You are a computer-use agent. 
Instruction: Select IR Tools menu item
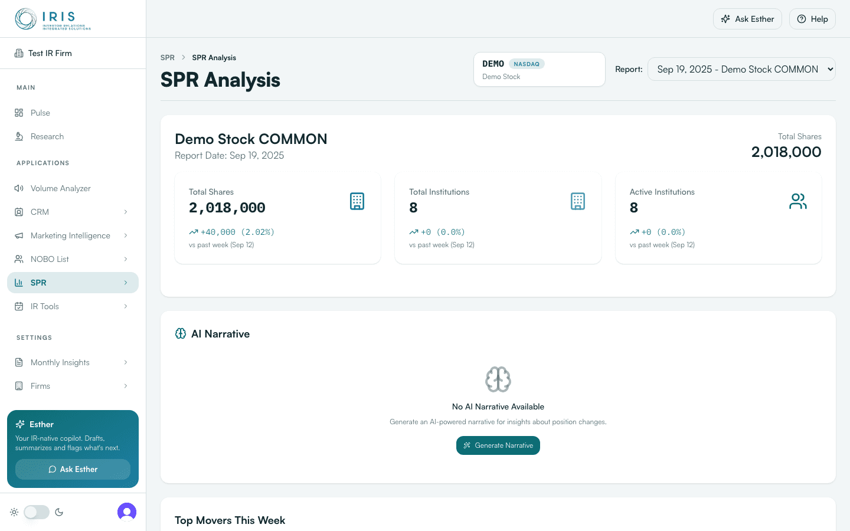pyautogui.click(x=73, y=306)
